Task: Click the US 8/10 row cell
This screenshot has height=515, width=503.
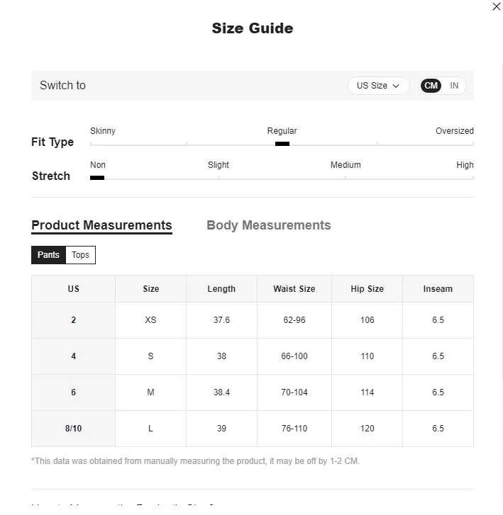Action: 74,429
